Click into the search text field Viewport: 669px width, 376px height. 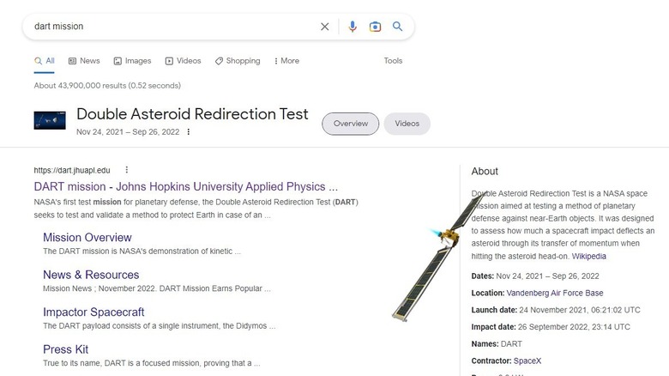172,27
